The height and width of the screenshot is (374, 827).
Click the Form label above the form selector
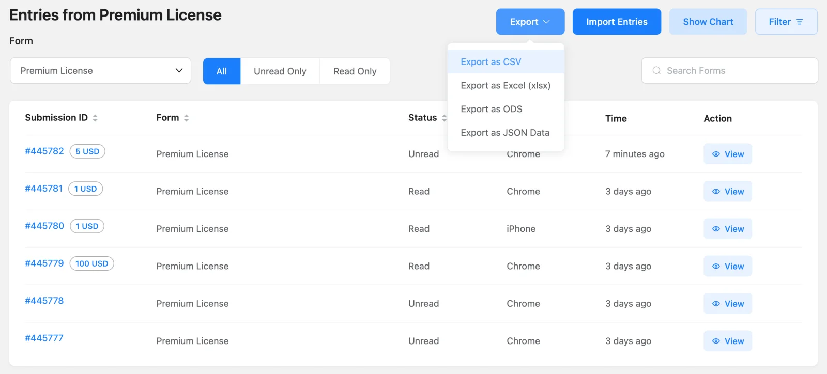point(21,41)
